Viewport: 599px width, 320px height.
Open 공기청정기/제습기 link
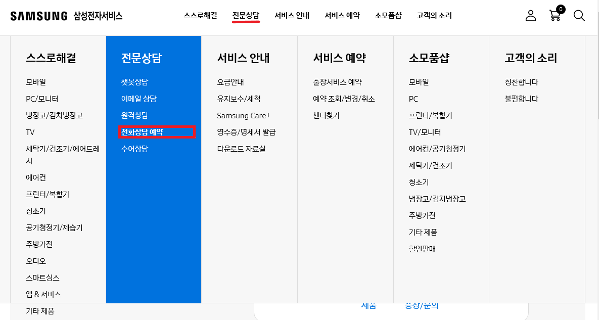(x=54, y=228)
